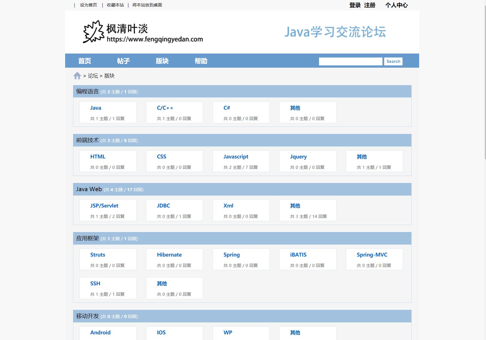
Task: Click the fengqingyedan.com URL text
Action: (155, 39)
